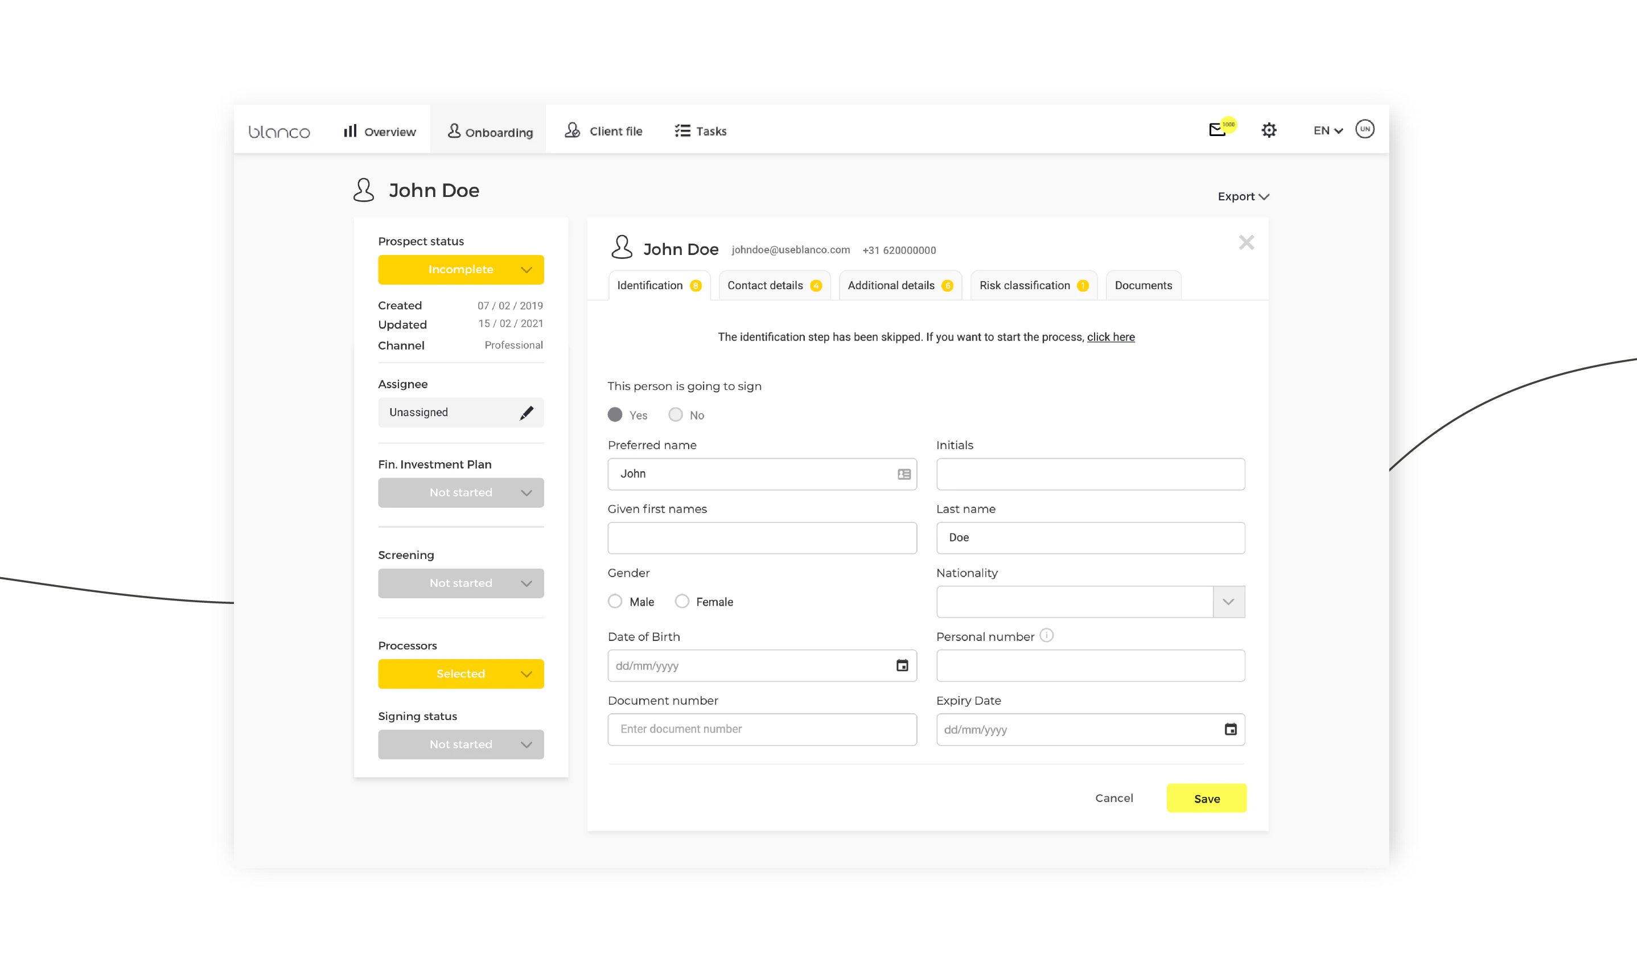Click the Last name field
The height and width of the screenshot is (954, 1637).
1090,538
